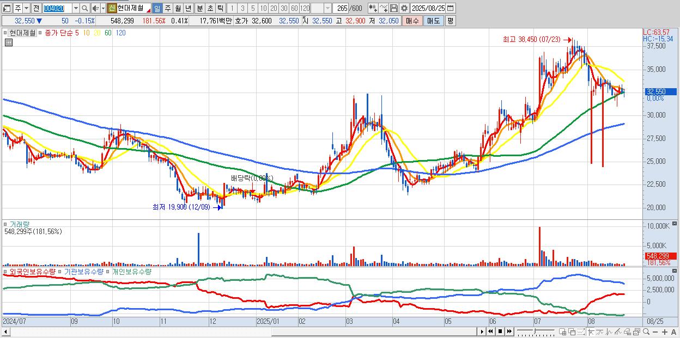The image size is (680, 338).
Task: Click the minus zoom out icon
Action: point(655,332)
